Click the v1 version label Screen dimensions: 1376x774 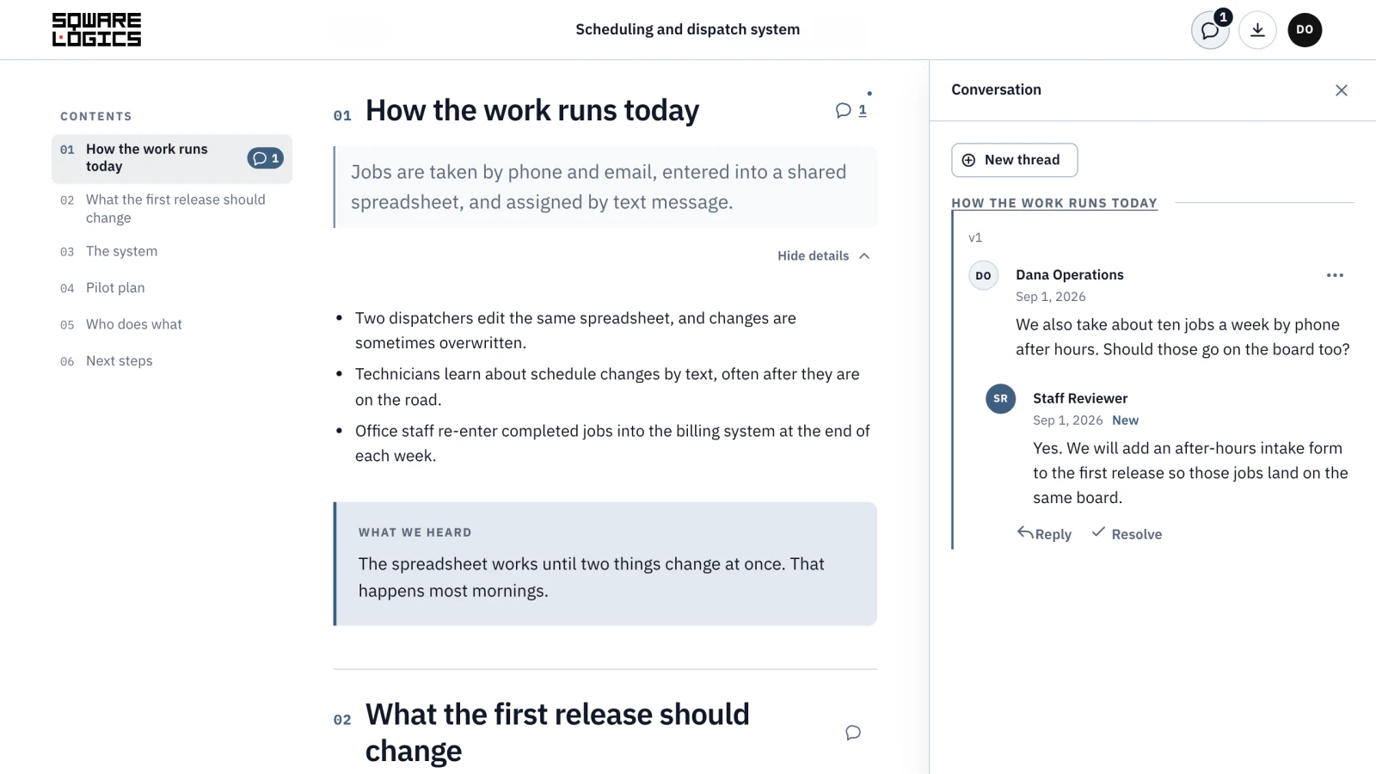click(x=975, y=237)
